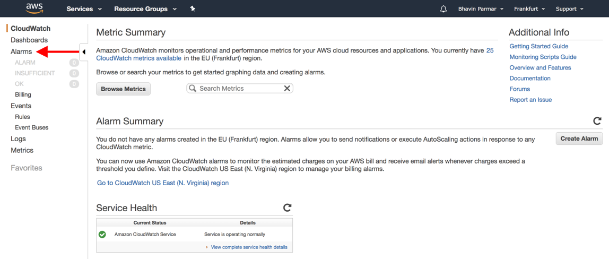Open the Getting Started Guide link
609x259 pixels.
[538, 46]
